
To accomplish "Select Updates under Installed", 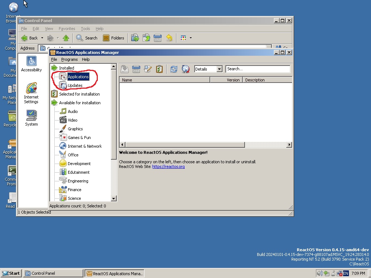I will pyautogui.click(x=75, y=85).
